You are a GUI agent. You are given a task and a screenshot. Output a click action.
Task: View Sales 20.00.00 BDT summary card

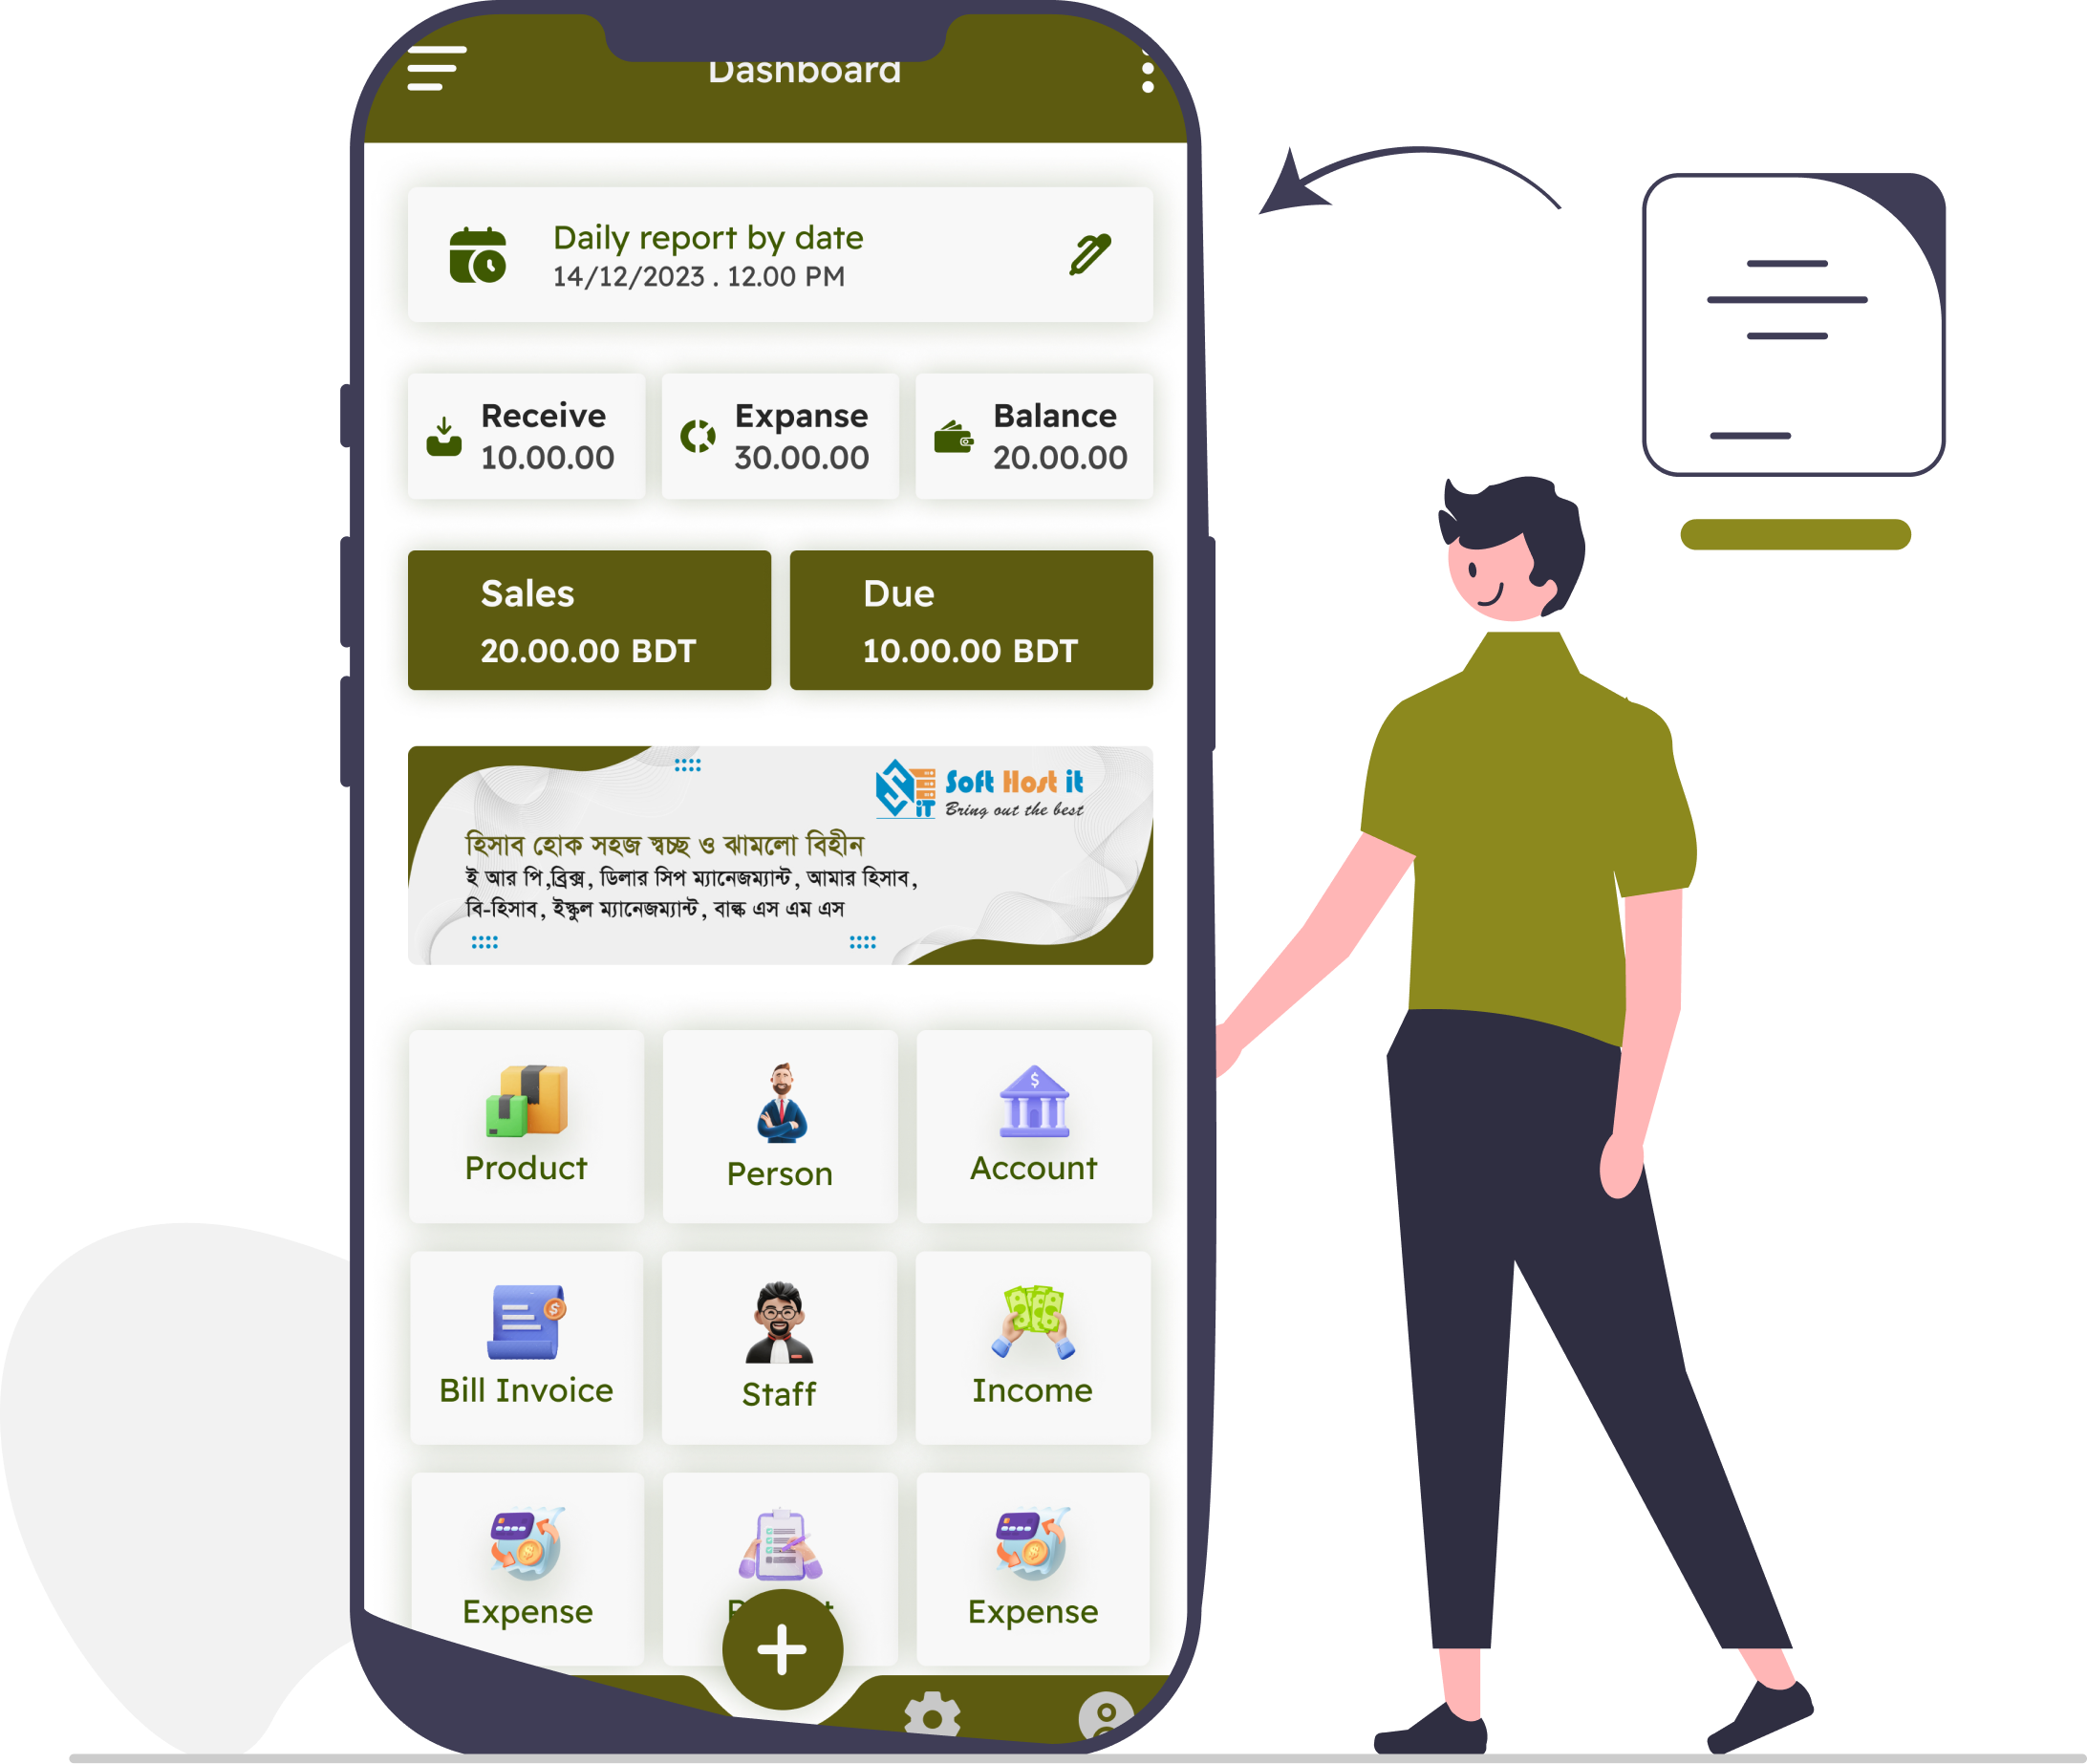coord(593,625)
